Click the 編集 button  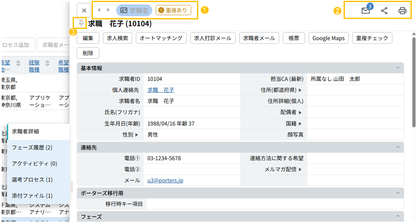88,38
